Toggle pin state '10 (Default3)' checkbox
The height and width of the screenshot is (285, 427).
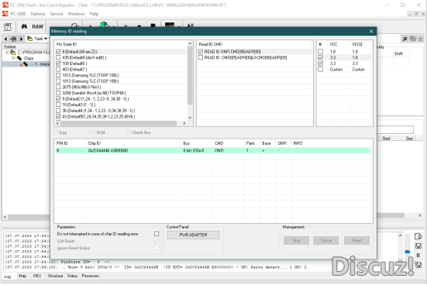tap(58, 105)
